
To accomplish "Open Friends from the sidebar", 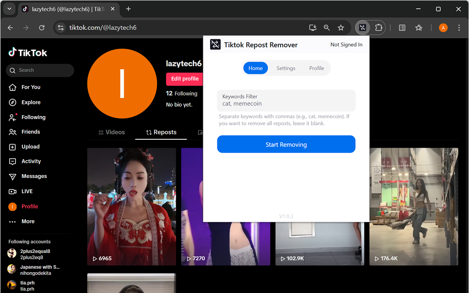I will click(x=12, y=132).
